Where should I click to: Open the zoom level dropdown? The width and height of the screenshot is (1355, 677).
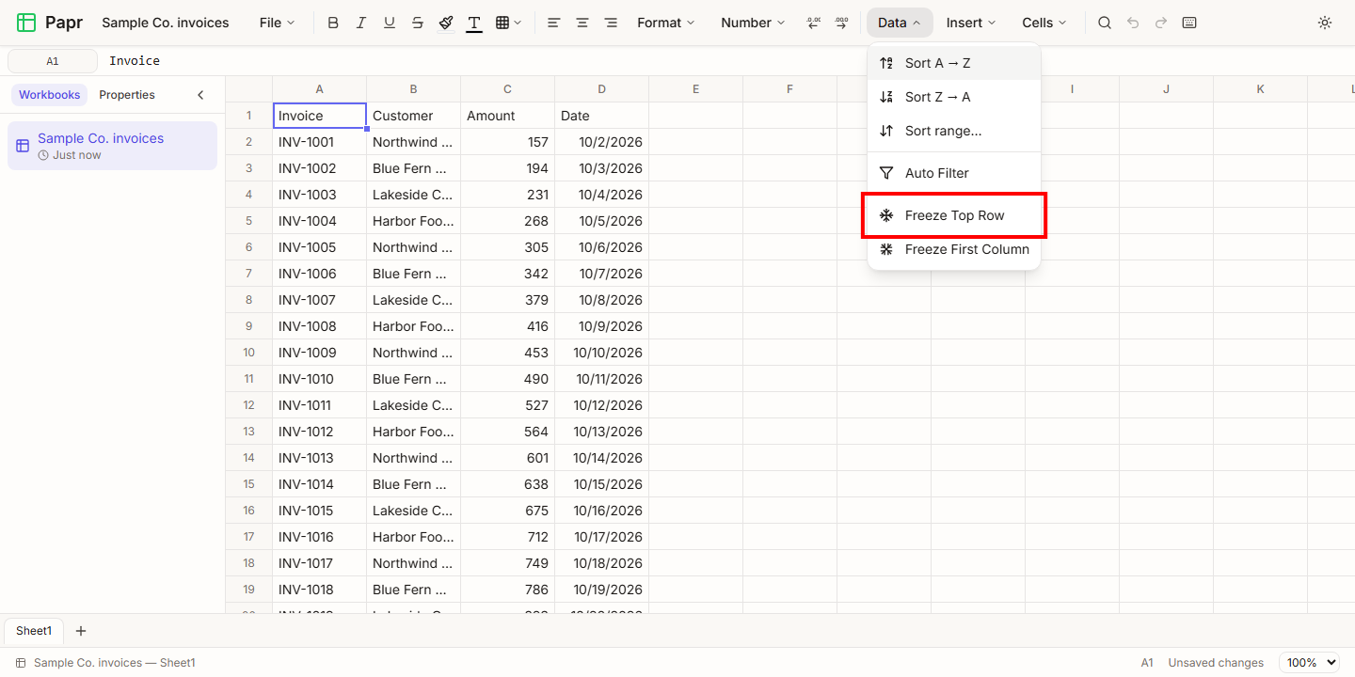click(1309, 663)
